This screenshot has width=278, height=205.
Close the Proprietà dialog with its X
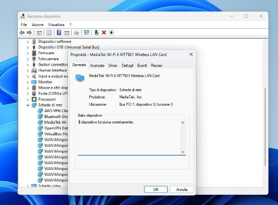coord(191,55)
